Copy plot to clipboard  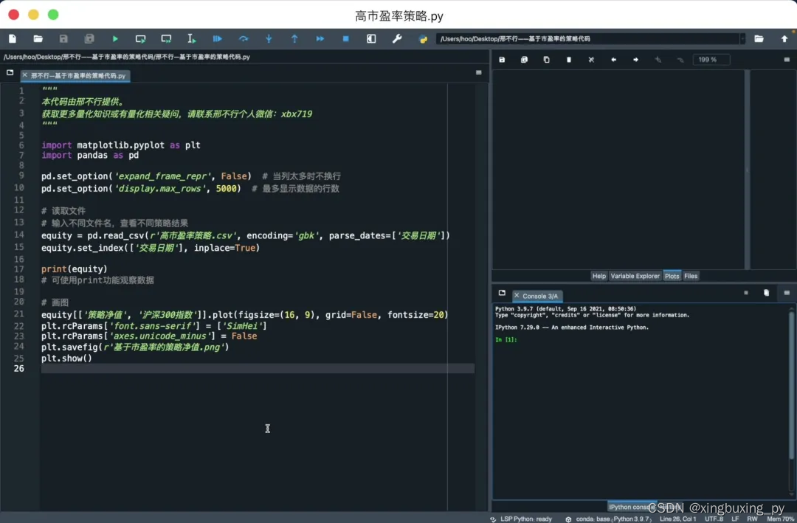tap(546, 60)
